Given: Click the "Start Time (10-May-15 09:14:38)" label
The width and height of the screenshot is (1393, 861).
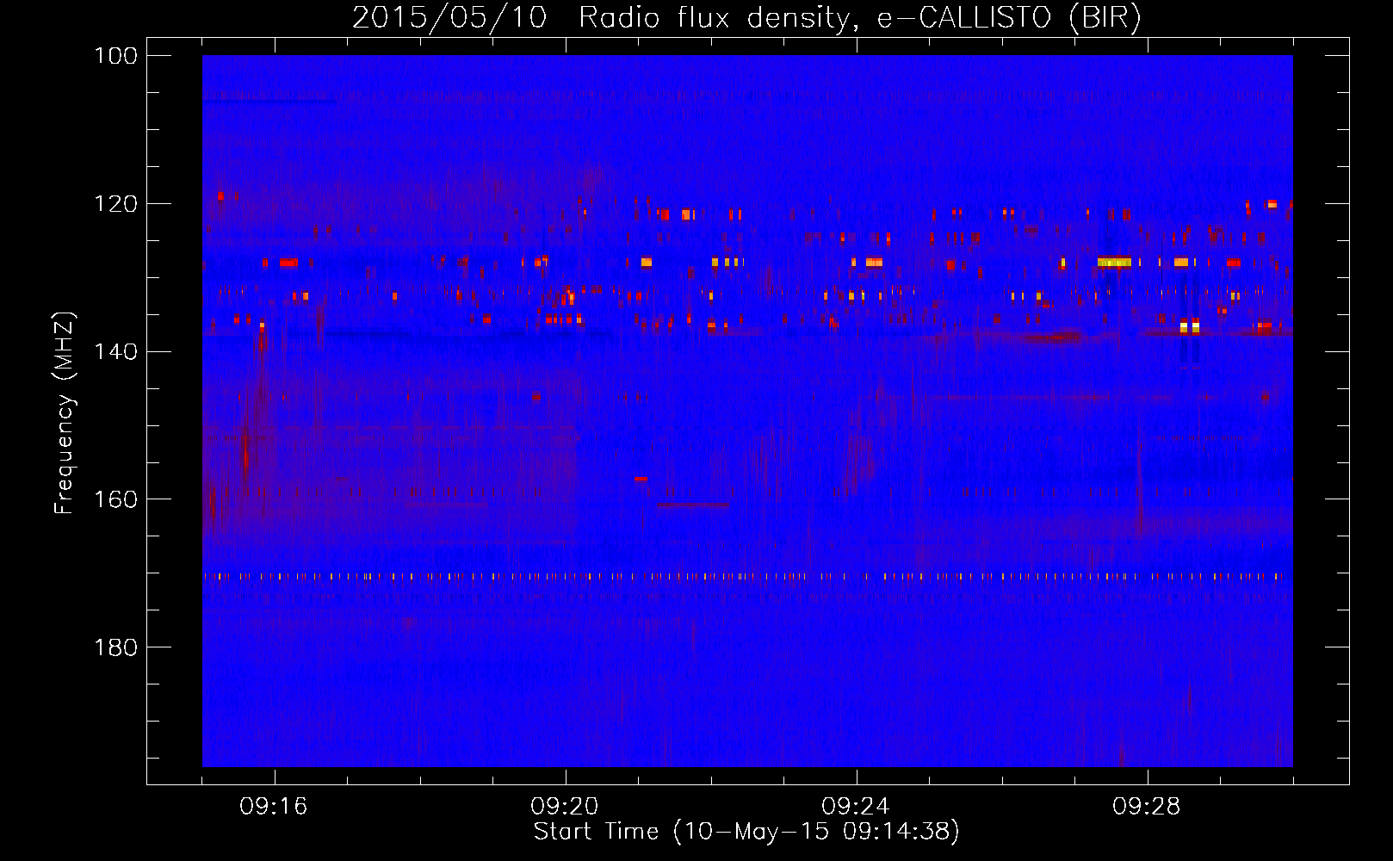Looking at the screenshot, I should [x=746, y=832].
